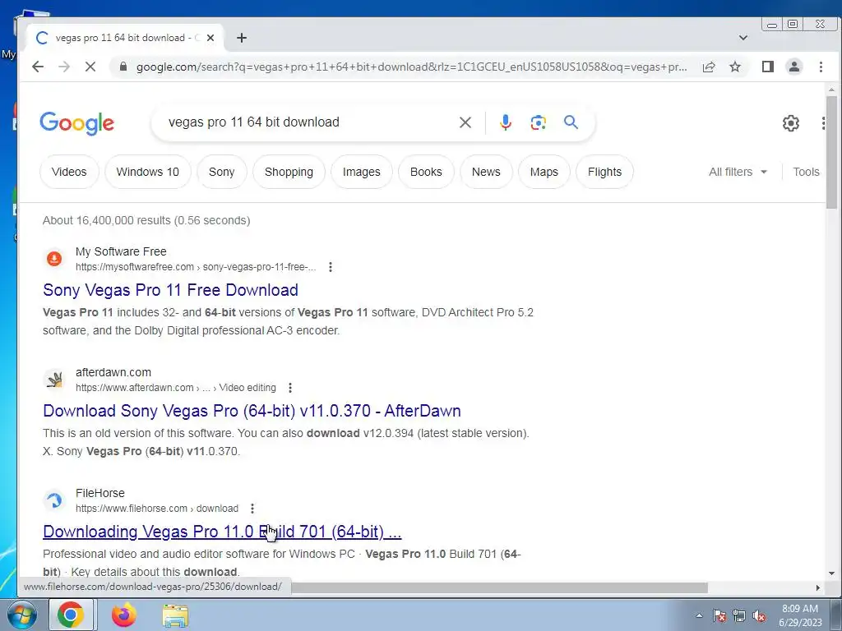Viewport: 842px width, 631px height.
Task: Click the scrollbar down arrow
Action: (x=831, y=573)
